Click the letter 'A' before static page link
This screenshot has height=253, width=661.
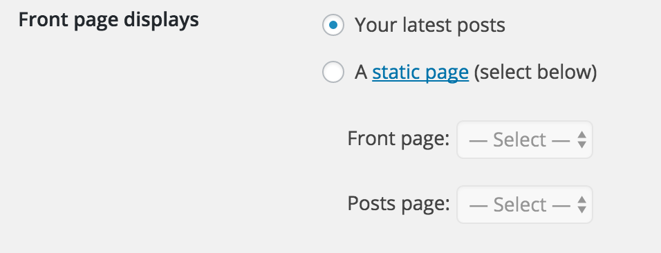coord(362,72)
